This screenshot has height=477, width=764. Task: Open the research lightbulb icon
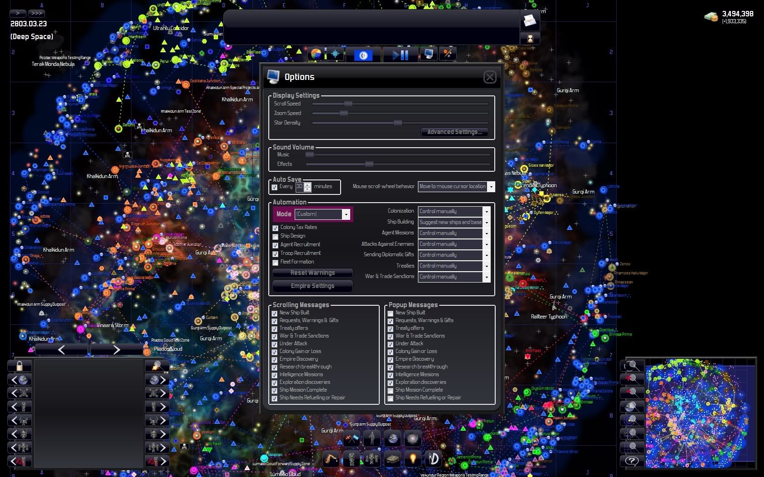413,459
